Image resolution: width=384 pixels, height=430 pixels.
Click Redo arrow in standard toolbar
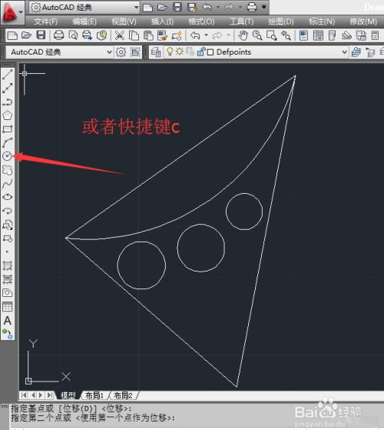(217, 35)
